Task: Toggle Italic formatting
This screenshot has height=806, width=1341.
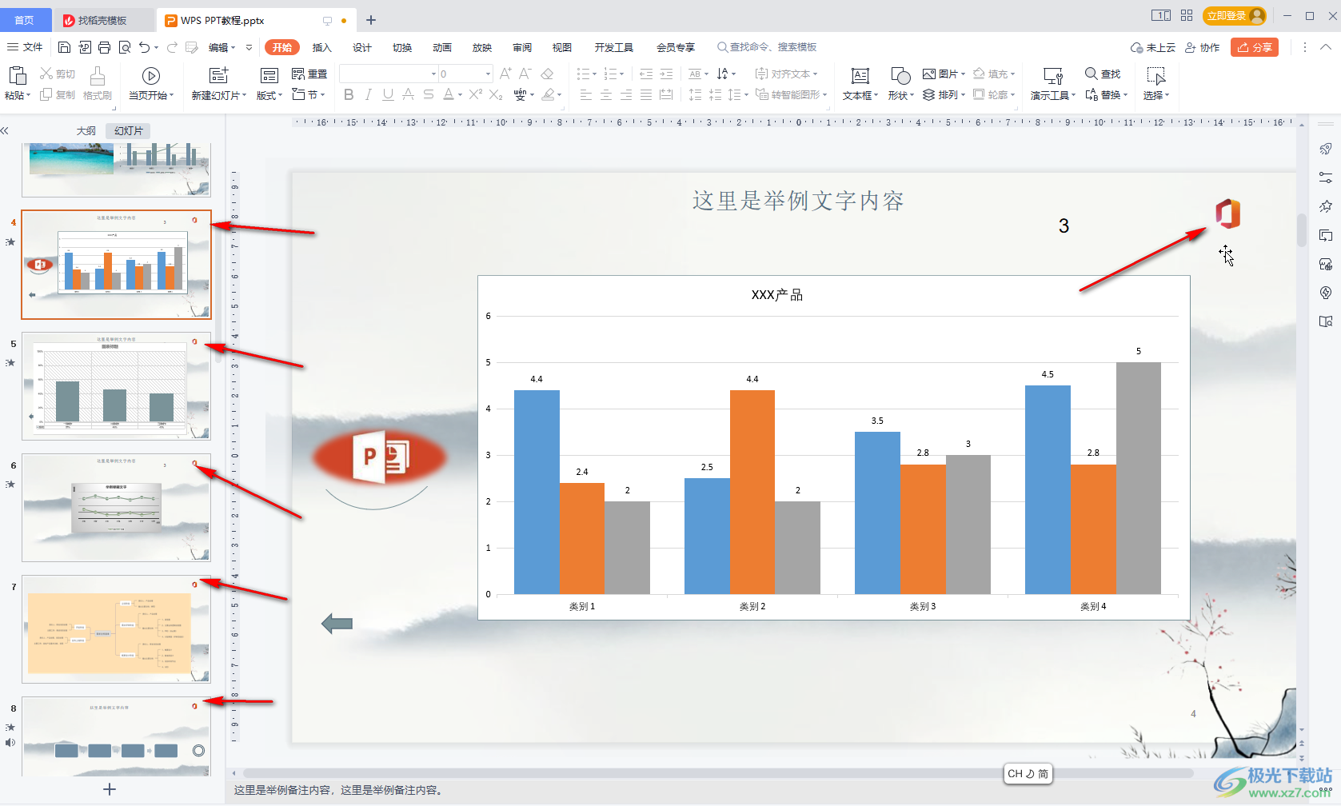Action: pyautogui.click(x=368, y=94)
